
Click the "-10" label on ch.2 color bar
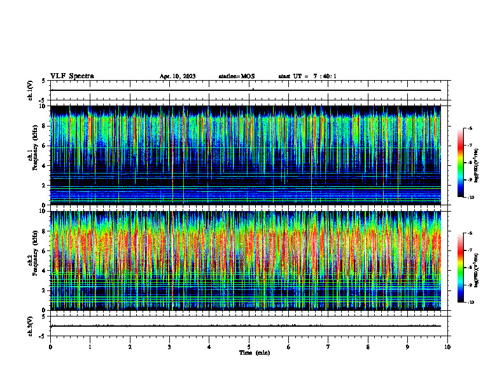coord(470,303)
